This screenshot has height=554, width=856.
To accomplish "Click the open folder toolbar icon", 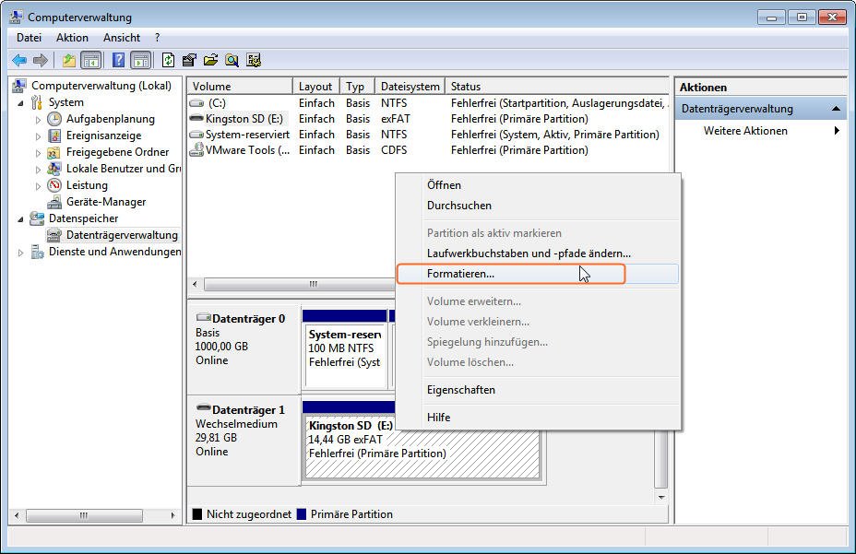I will 210,60.
